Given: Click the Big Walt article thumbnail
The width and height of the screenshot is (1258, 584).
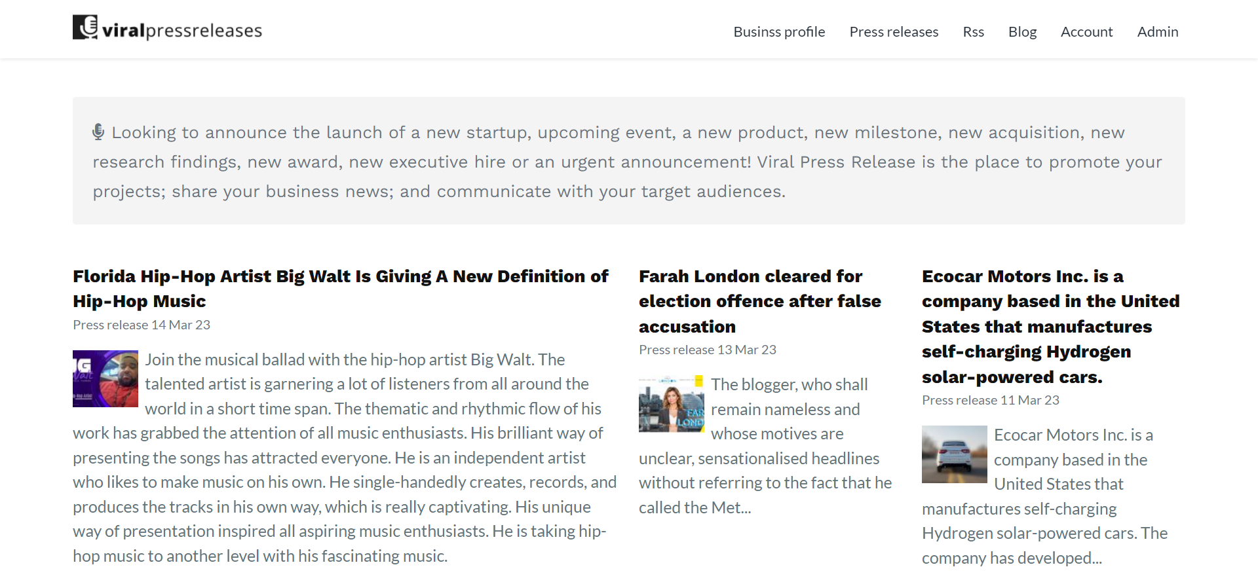Looking at the screenshot, I should 105,378.
